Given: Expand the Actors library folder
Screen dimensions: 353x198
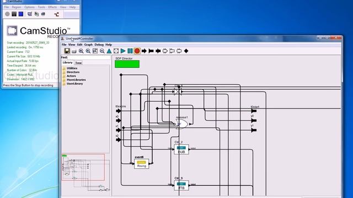Looking at the screenshot, I should point(71,76).
